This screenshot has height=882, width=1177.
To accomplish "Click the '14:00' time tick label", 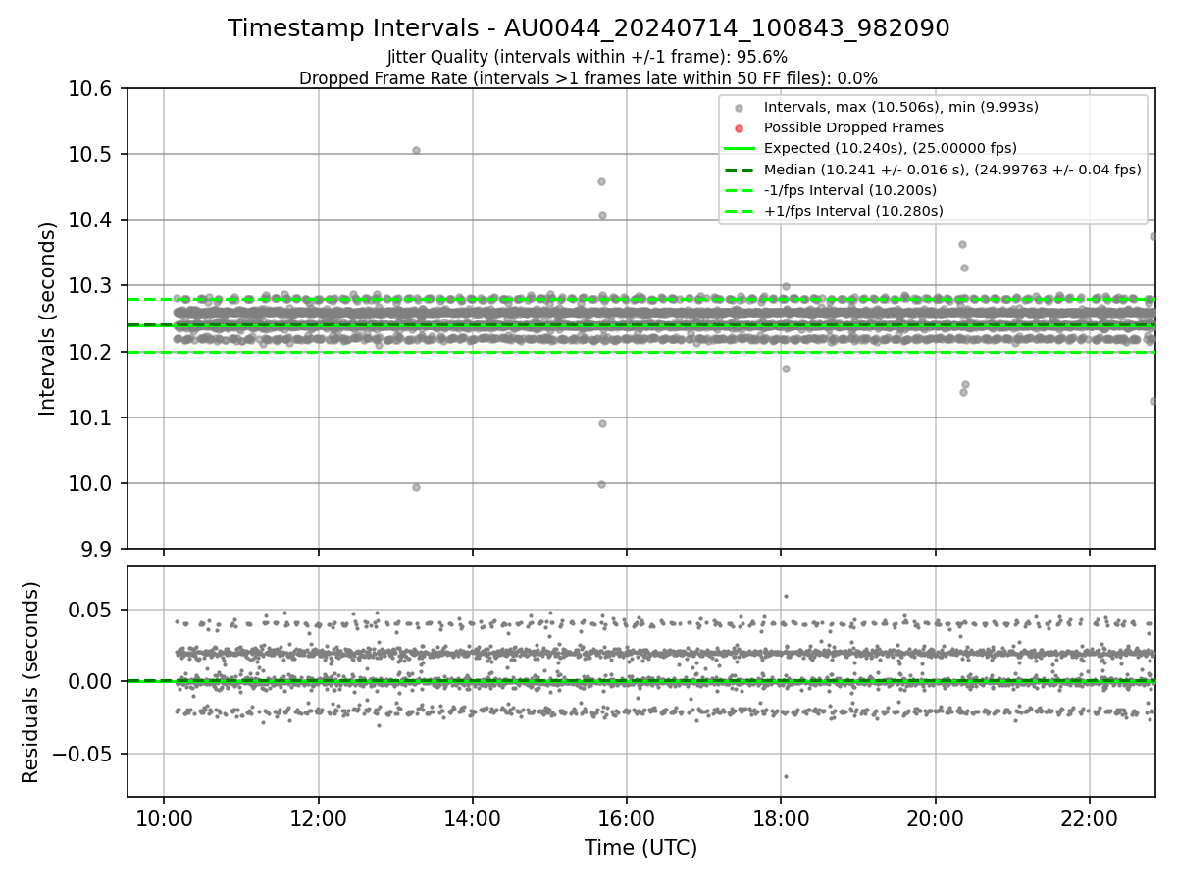I will point(473,817).
